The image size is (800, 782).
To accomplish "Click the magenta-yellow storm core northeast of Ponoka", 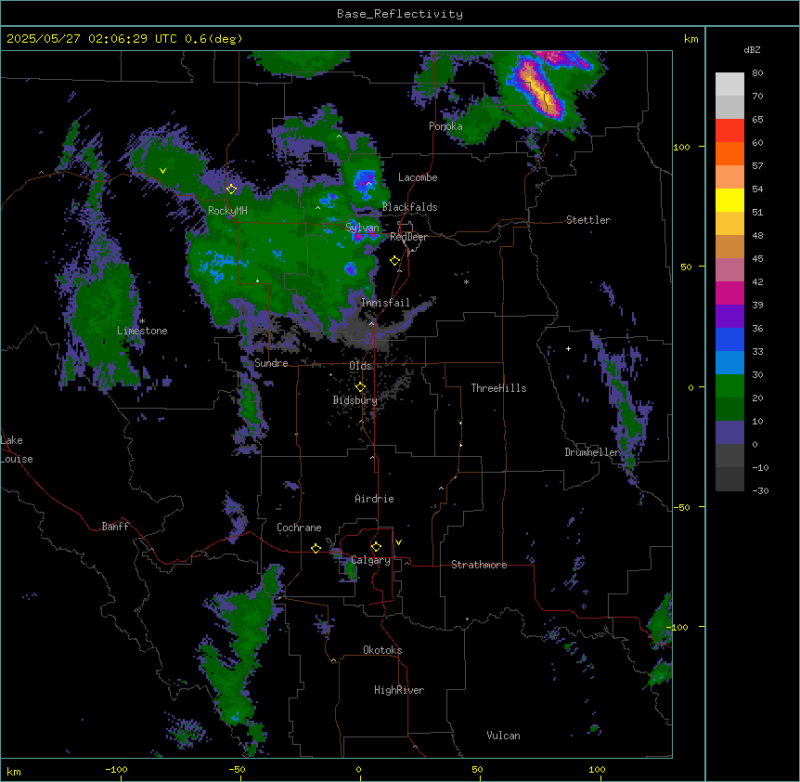I will coord(540,89).
